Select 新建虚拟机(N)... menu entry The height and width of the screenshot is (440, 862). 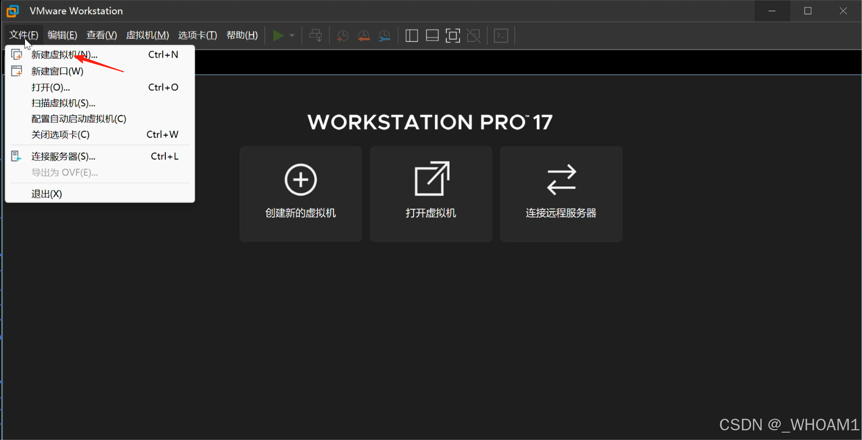[x=100, y=55]
